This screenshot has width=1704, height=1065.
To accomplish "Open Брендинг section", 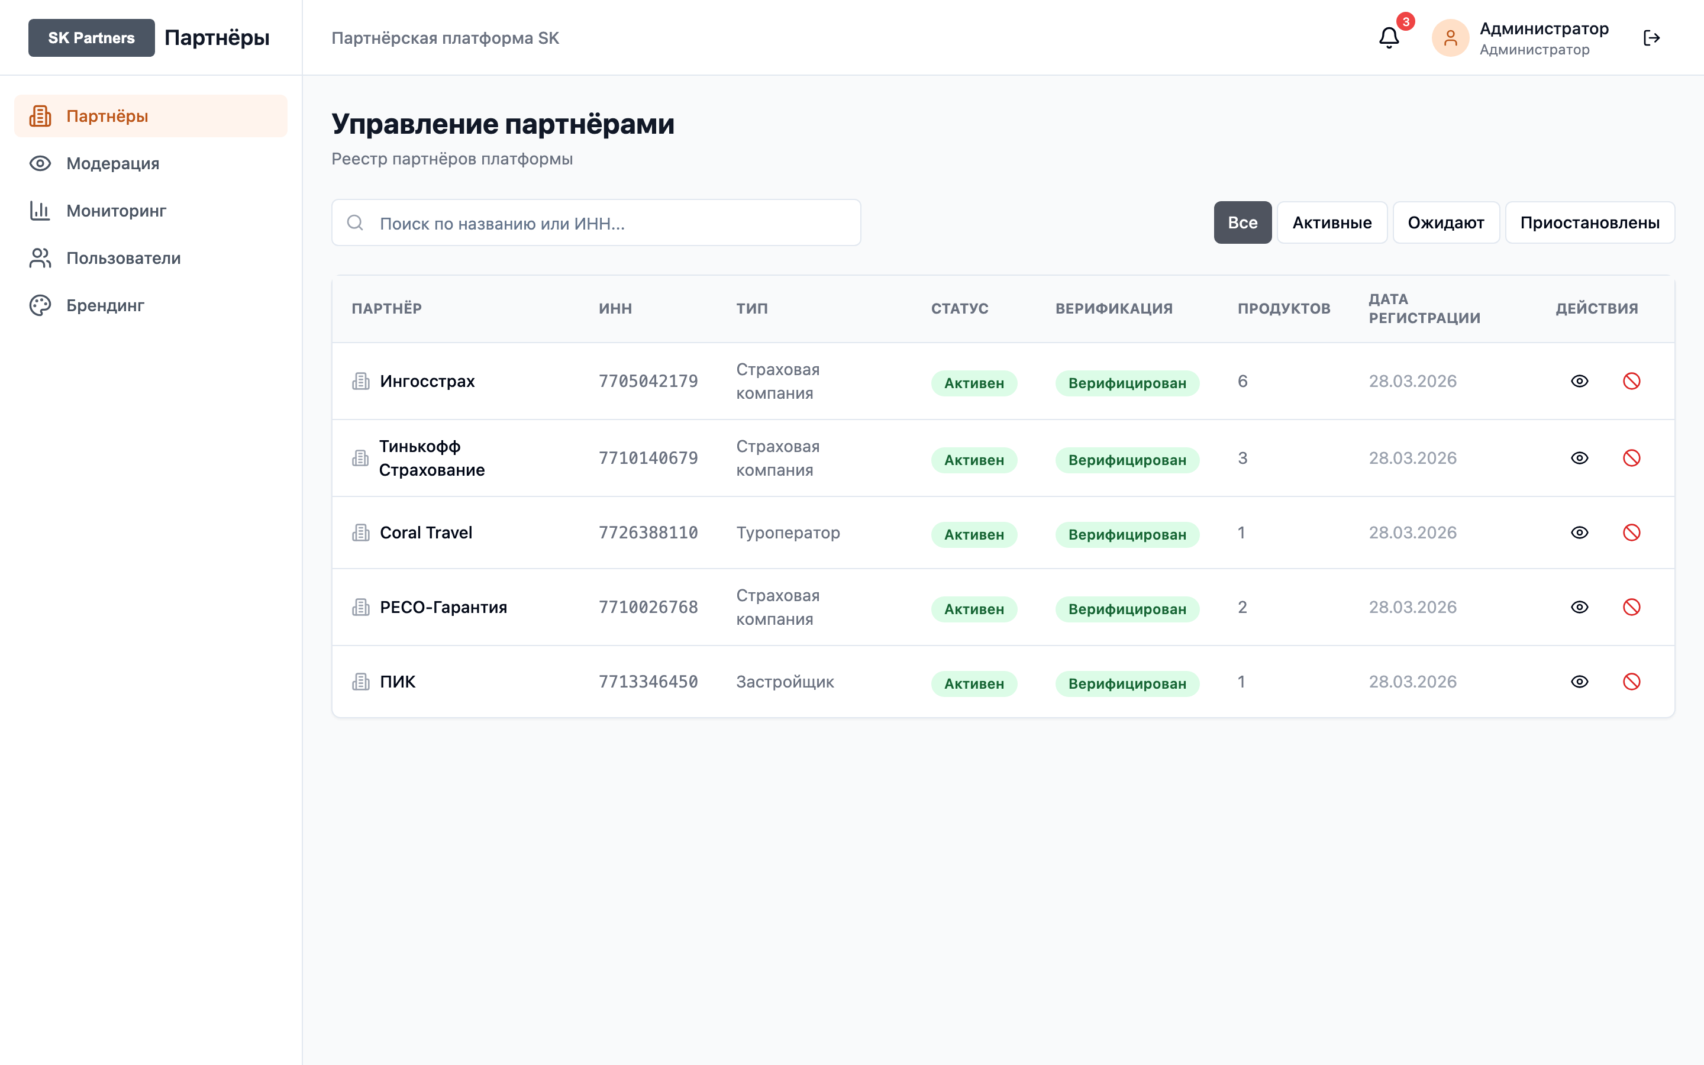I will tap(151, 305).
